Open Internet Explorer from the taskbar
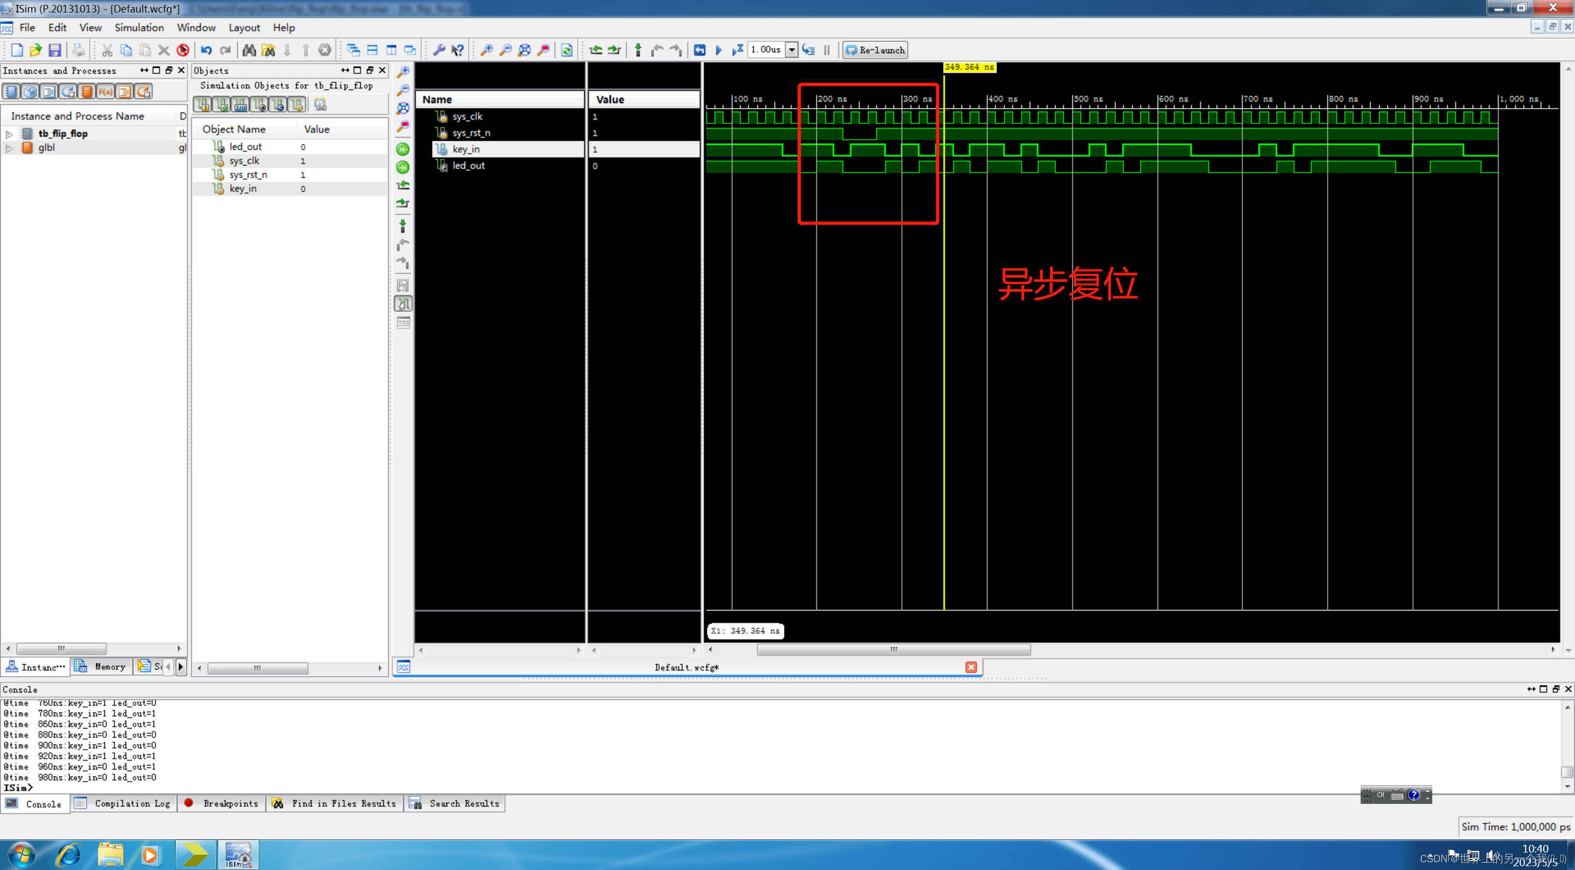The width and height of the screenshot is (1575, 870). (67, 854)
